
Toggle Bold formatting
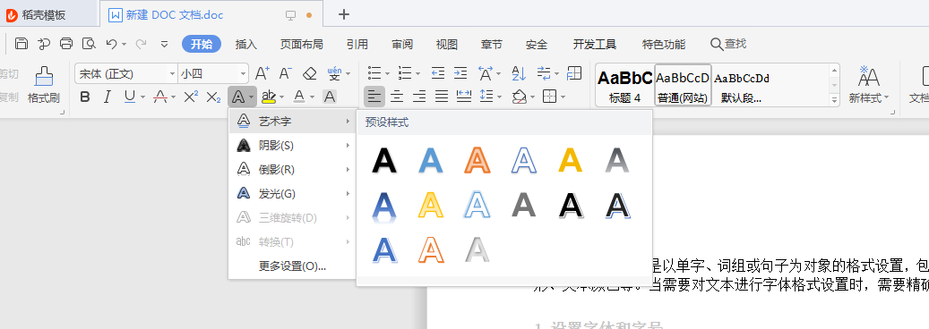85,97
